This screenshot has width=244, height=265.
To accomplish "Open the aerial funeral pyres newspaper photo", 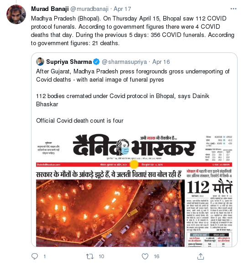I will (x=110, y=213).
